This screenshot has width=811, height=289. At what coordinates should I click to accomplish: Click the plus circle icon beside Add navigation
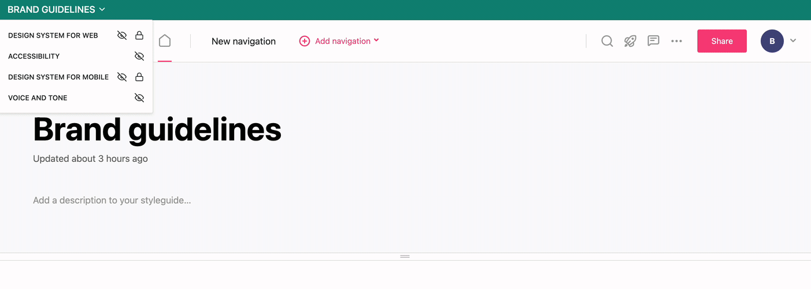305,41
